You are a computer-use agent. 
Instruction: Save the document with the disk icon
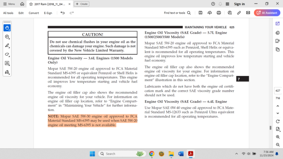pos(200,13)
